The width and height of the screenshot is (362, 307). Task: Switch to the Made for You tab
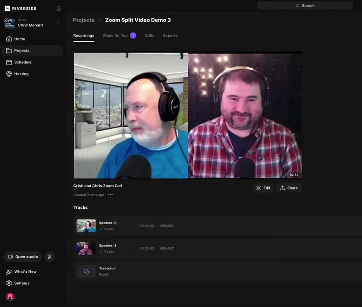coord(120,35)
